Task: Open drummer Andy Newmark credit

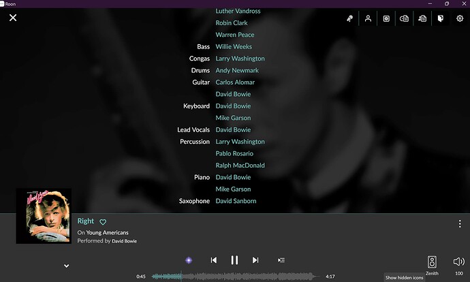Action: (x=237, y=70)
